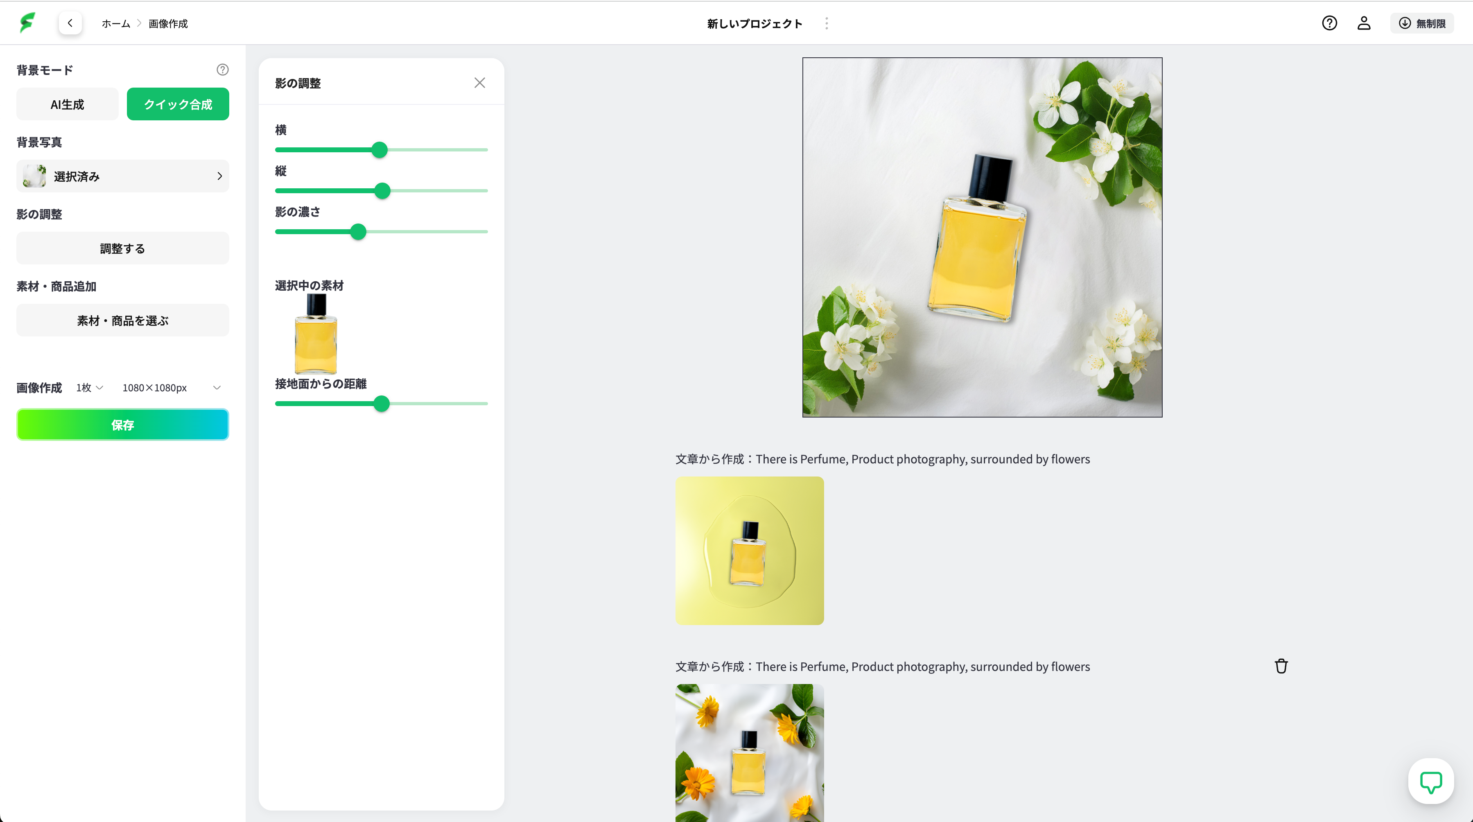Open the user account icon
Image resolution: width=1473 pixels, height=822 pixels.
coord(1364,23)
